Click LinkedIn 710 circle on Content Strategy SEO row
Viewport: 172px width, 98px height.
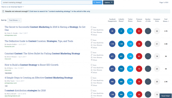tap(121, 69)
